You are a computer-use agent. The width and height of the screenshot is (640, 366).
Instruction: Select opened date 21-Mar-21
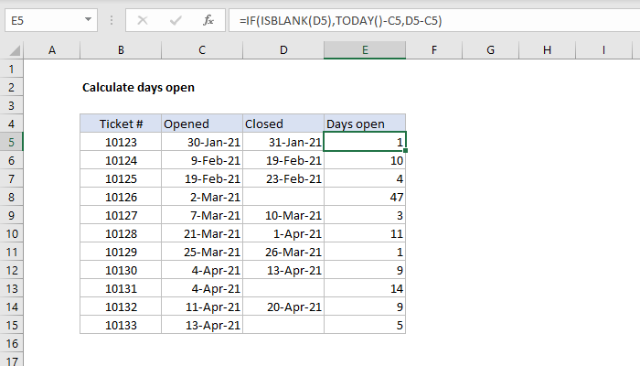[x=202, y=233]
